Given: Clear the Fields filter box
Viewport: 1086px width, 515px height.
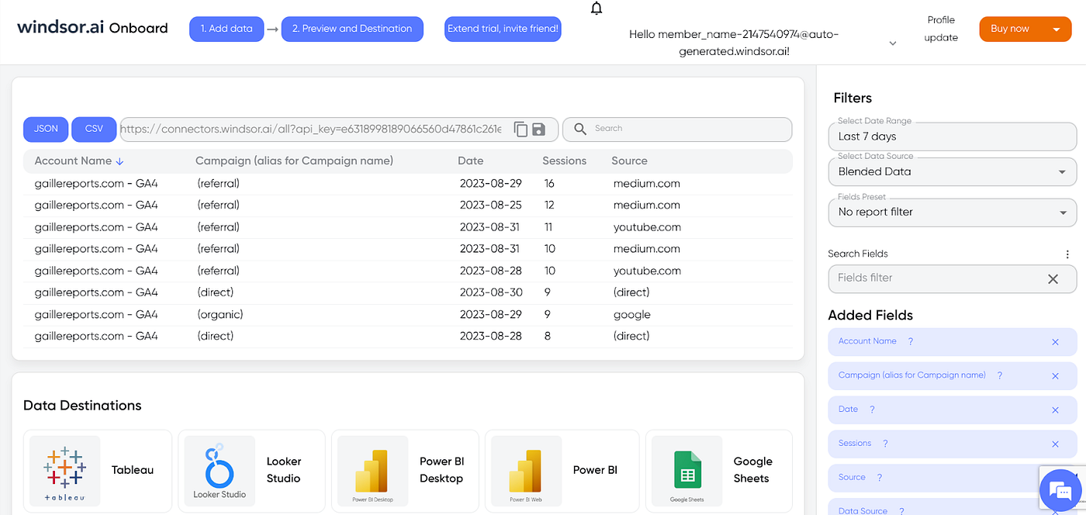Looking at the screenshot, I should point(1053,279).
